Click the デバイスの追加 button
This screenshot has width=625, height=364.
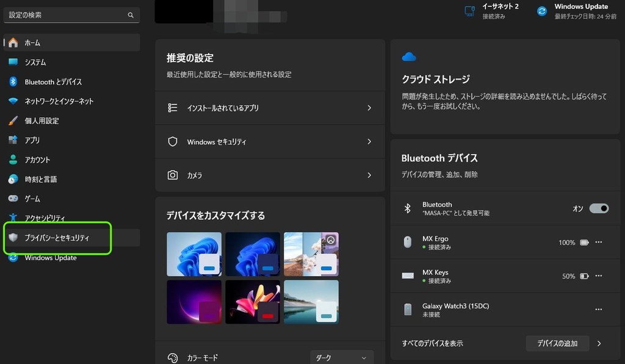coord(557,343)
